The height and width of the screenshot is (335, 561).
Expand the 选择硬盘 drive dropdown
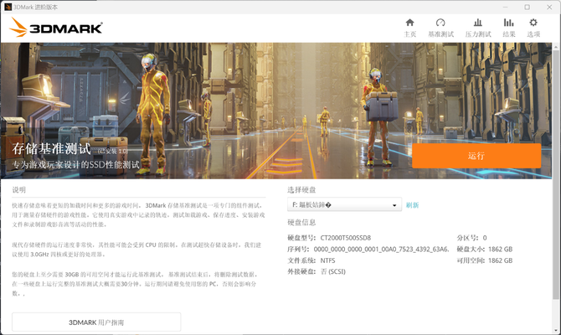[344, 204]
